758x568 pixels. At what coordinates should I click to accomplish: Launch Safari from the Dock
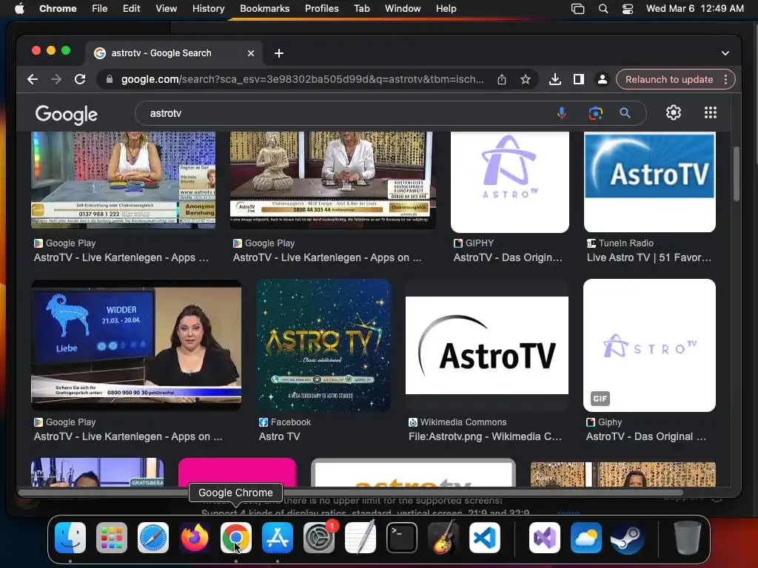(153, 538)
